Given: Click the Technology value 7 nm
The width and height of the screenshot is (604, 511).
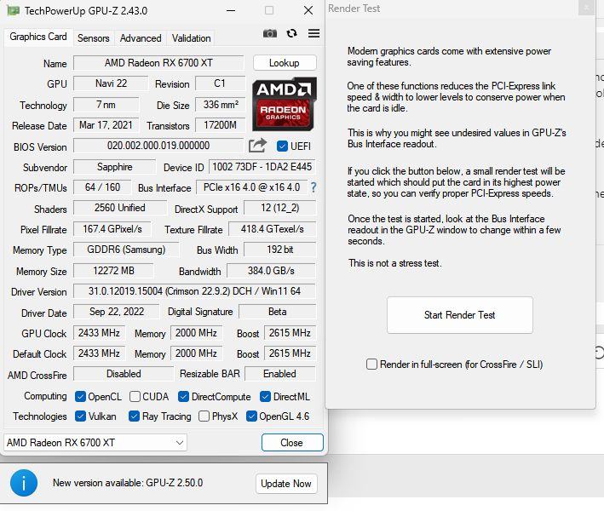Looking at the screenshot, I should pos(106,105).
